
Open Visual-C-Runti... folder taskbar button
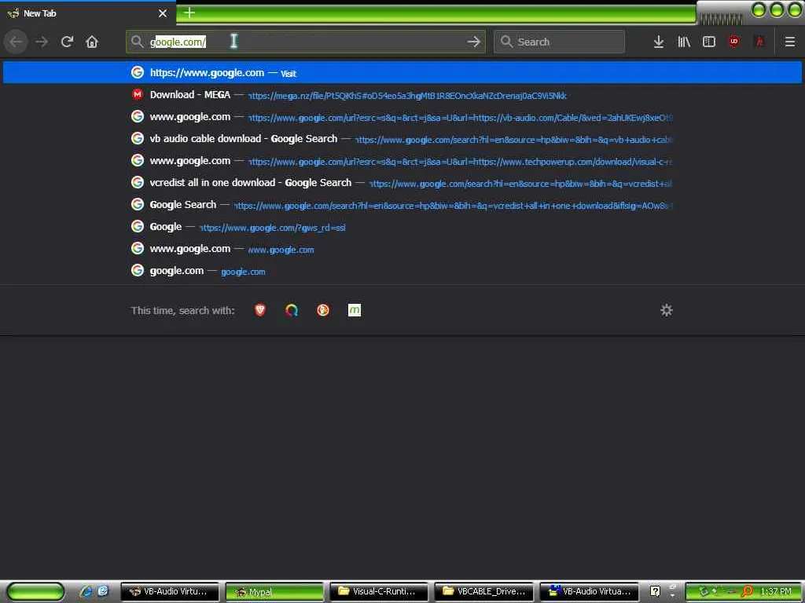point(380,592)
